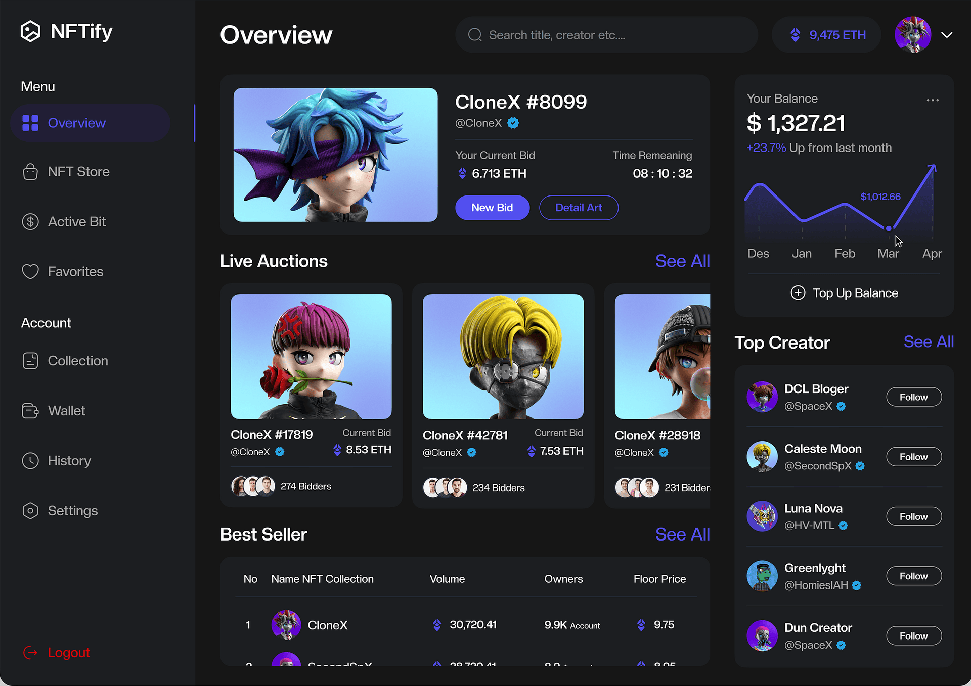Click the Logout arrow icon
The width and height of the screenshot is (971, 686).
(x=30, y=653)
